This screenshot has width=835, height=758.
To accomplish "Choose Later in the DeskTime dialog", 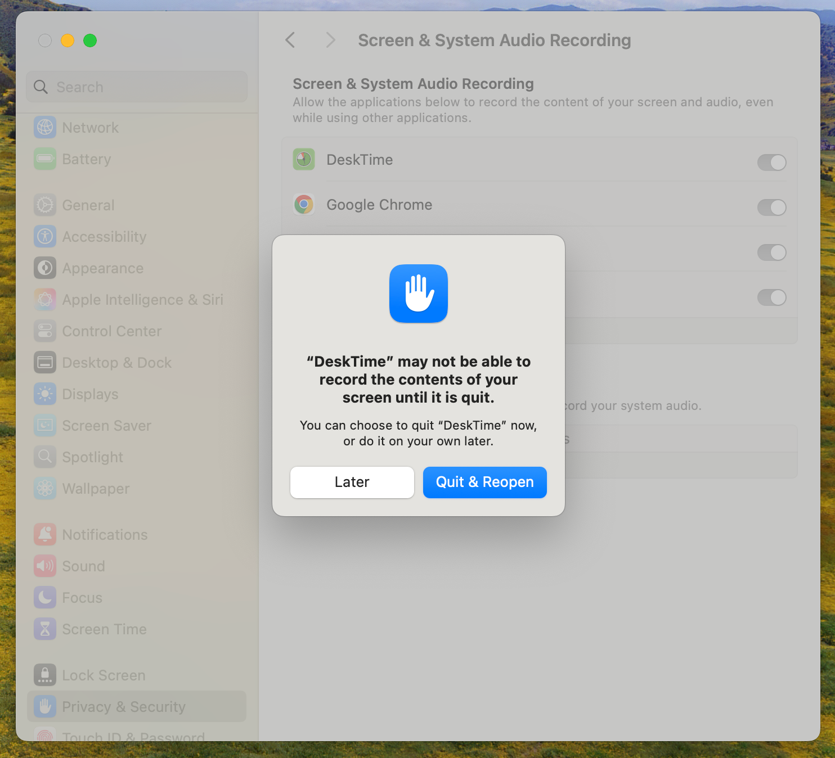I will pos(352,482).
